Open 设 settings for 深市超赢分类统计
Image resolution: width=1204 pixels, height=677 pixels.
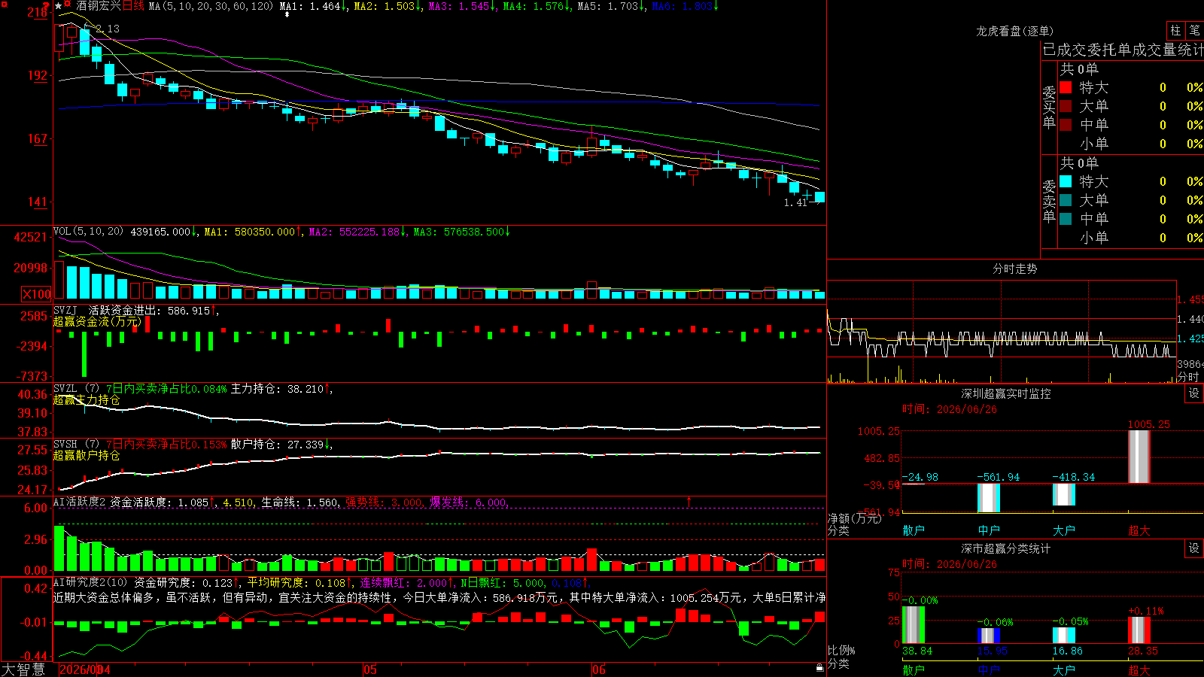[1194, 548]
